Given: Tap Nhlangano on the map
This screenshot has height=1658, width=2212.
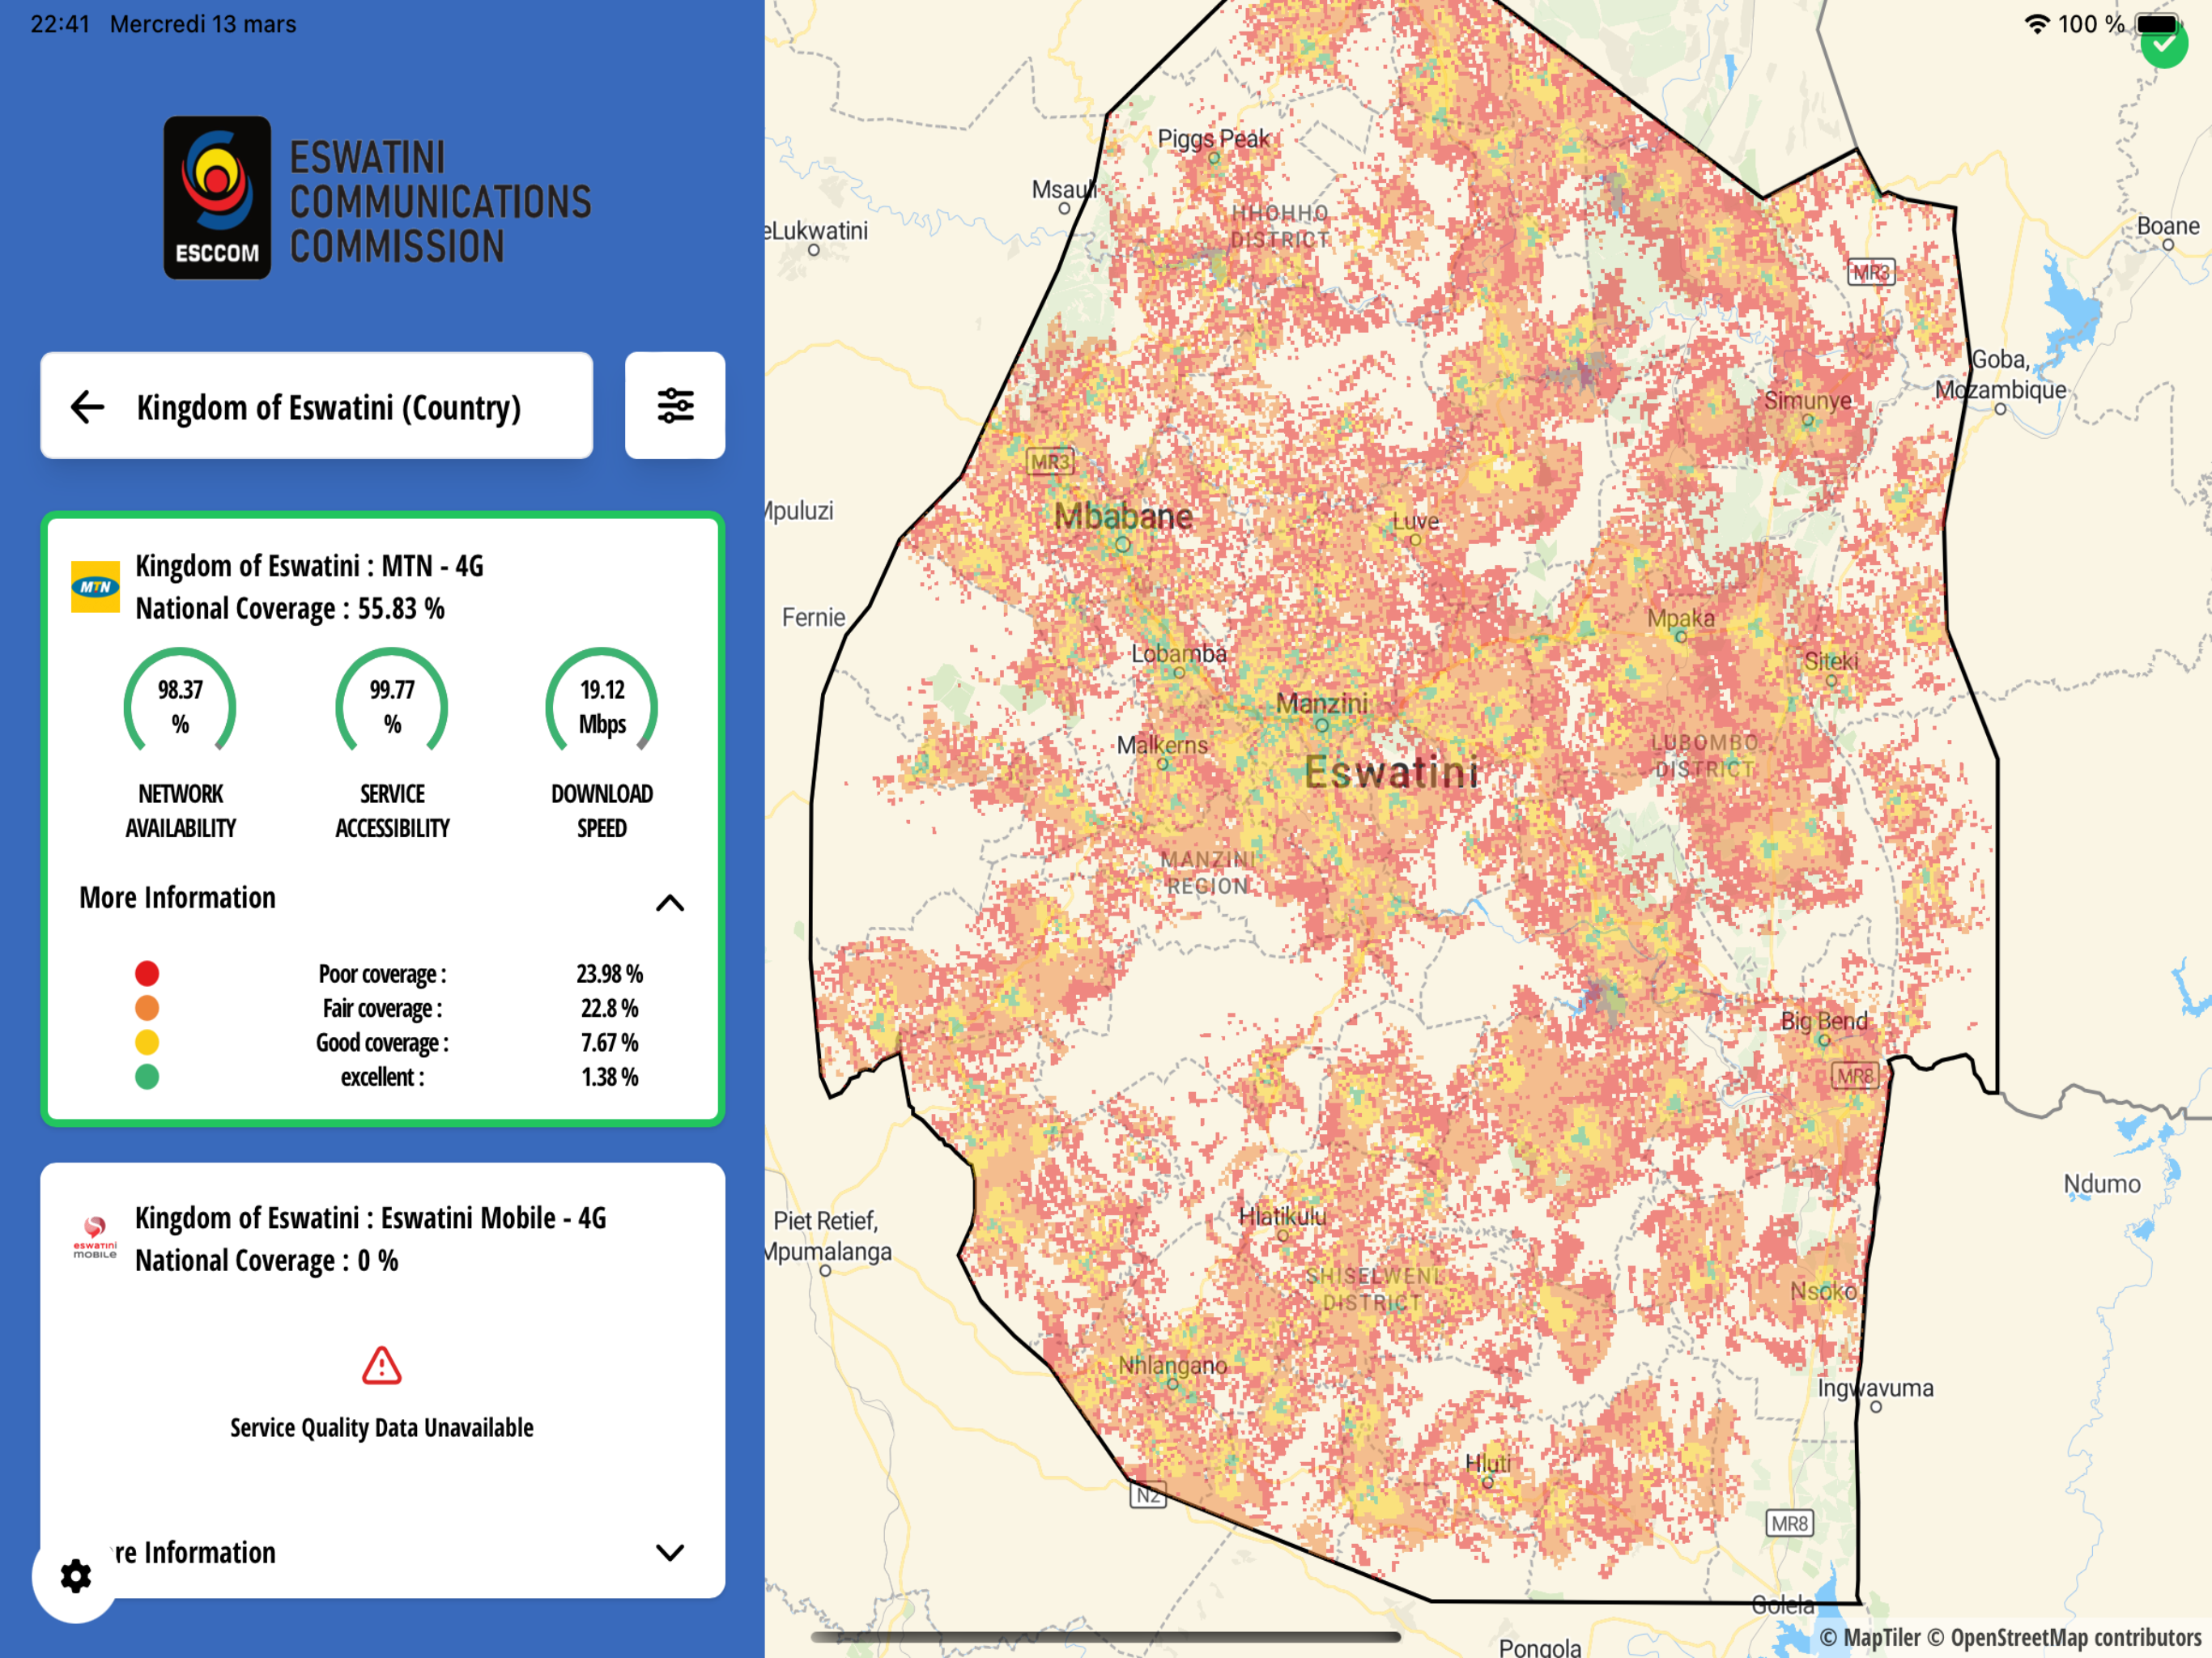Looking at the screenshot, I should click(x=1172, y=1365).
